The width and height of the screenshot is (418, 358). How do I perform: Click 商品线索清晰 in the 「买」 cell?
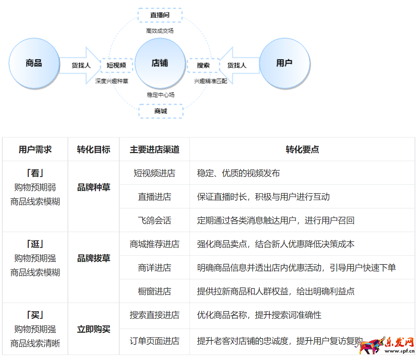click(35, 343)
